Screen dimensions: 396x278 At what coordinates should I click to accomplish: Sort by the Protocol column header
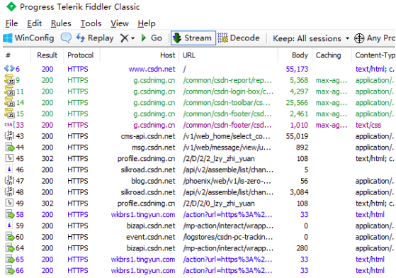[81, 55]
